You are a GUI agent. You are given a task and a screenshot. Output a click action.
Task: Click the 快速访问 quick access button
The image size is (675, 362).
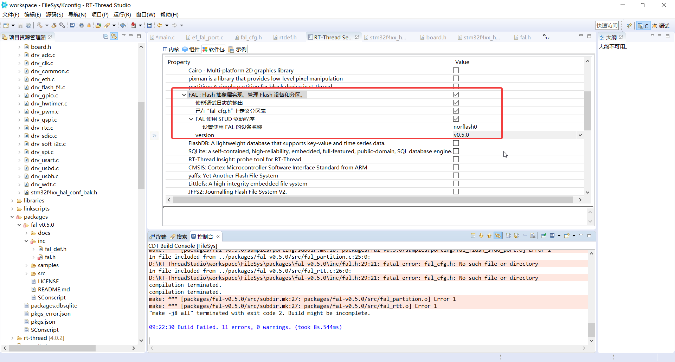click(x=607, y=25)
